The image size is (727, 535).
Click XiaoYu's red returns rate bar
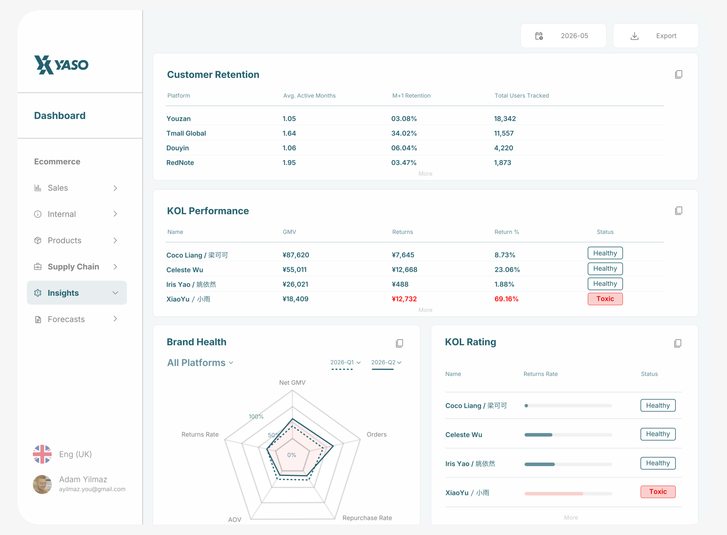click(554, 493)
